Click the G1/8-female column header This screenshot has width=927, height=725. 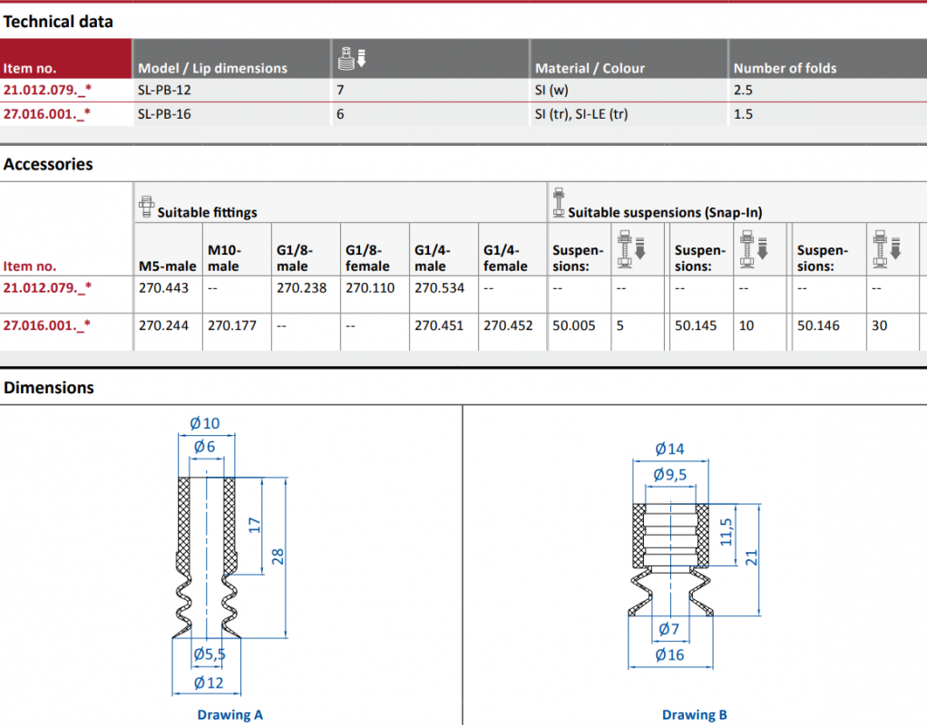(367, 258)
